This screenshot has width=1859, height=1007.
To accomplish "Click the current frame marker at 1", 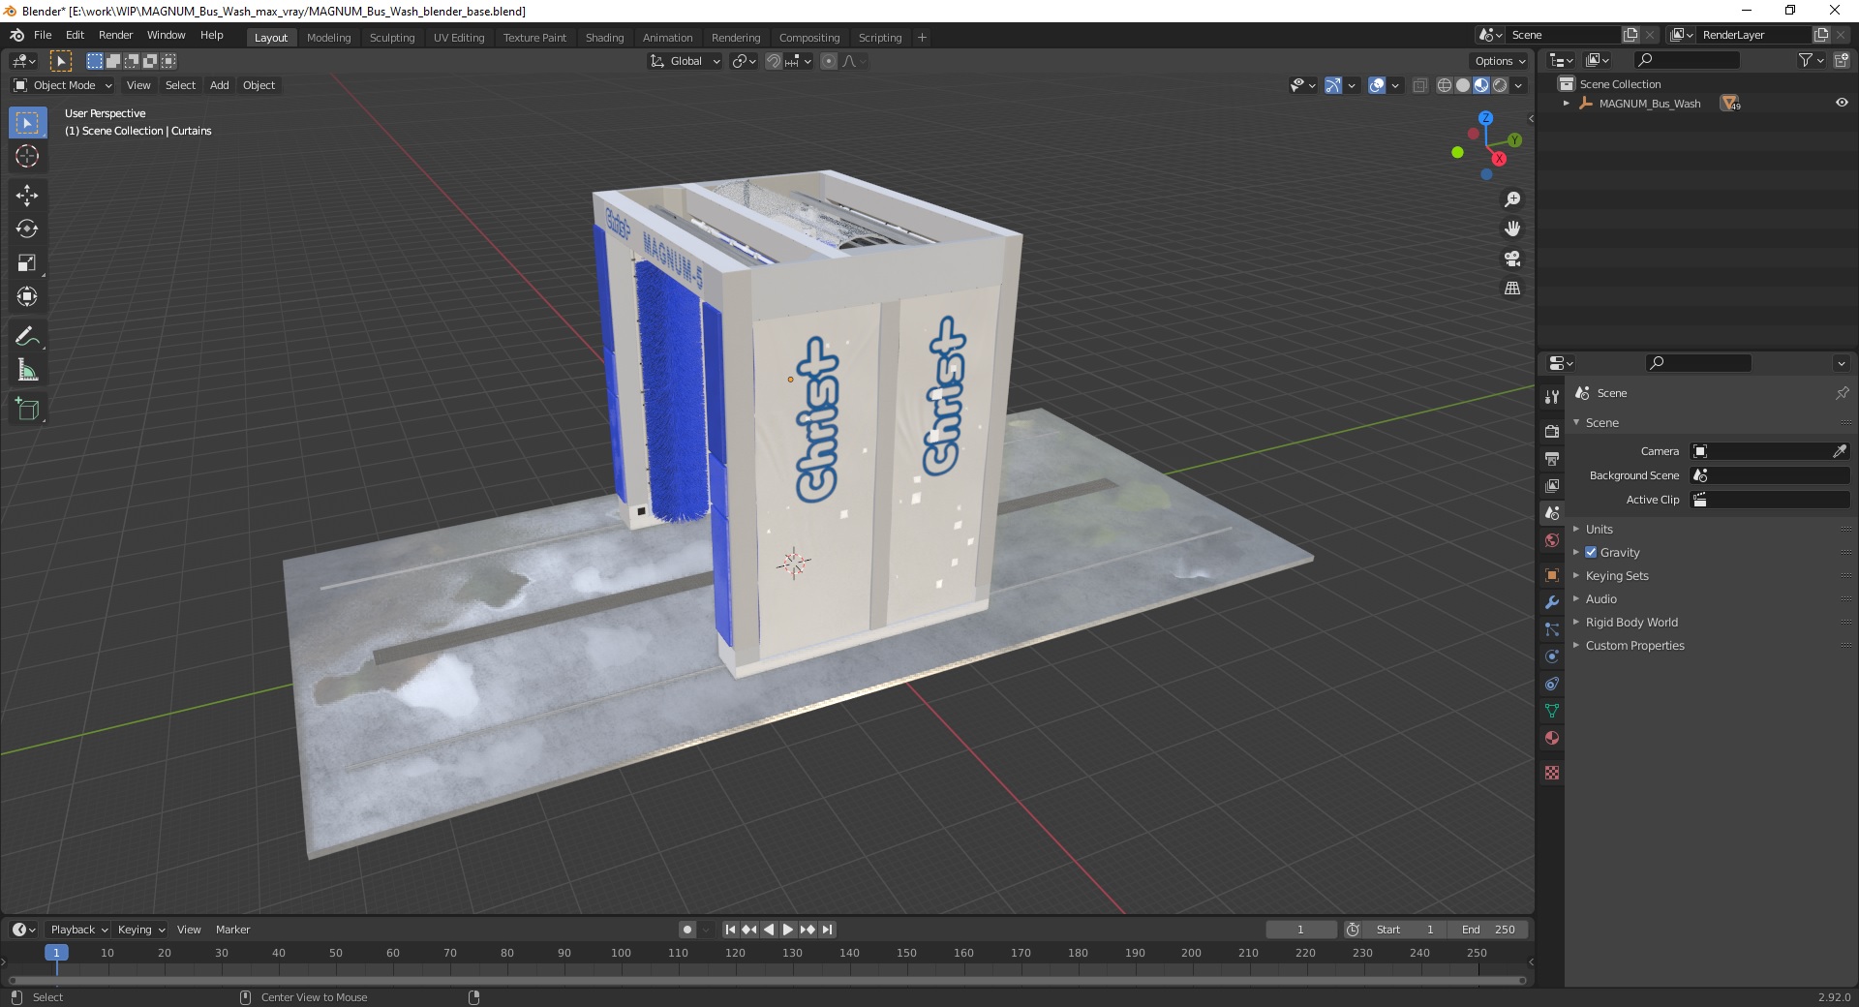I will [x=56, y=953].
